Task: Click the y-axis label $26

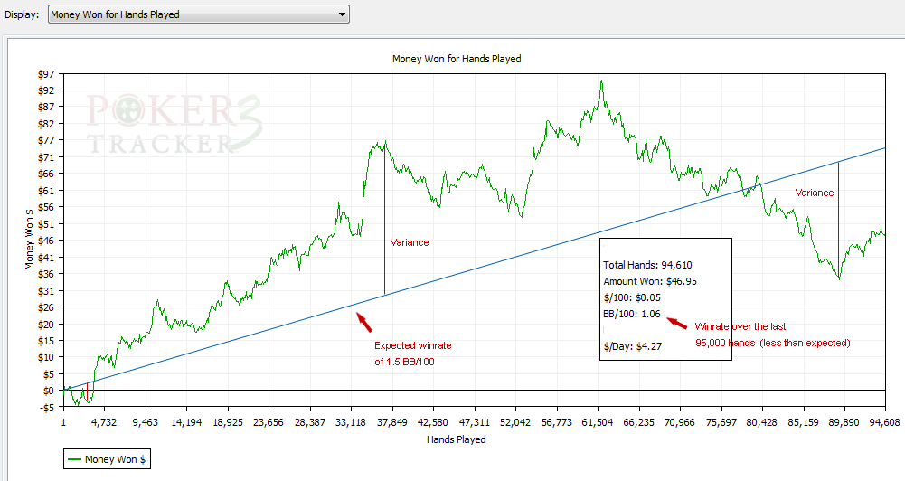Action: coord(46,307)
